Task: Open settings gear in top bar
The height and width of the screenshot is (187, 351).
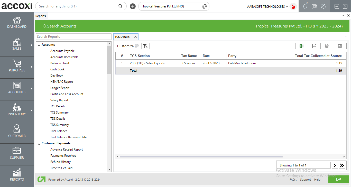Action: [324, 6]
